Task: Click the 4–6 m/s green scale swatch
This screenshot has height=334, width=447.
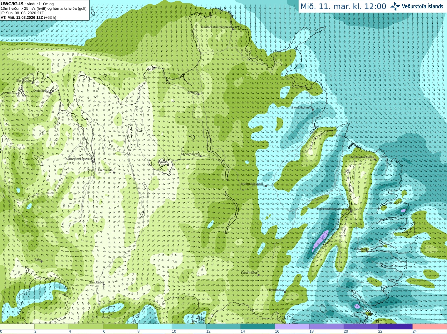Action: 86,327
